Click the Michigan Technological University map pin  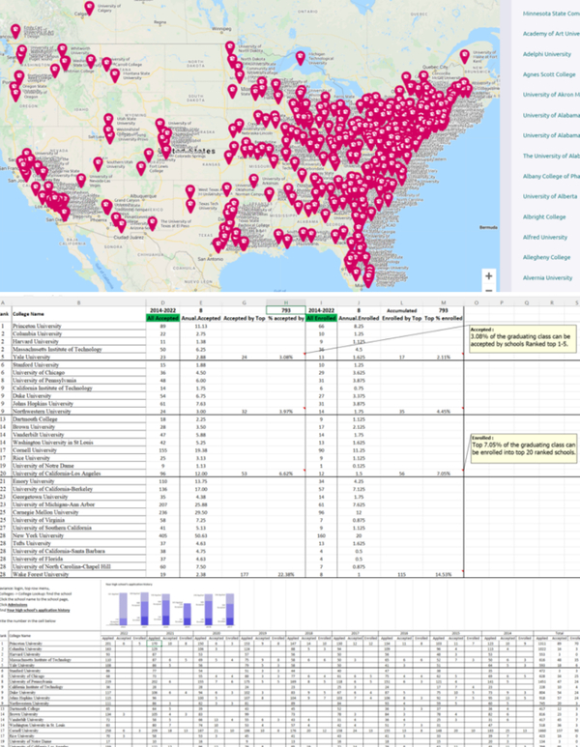pyautogui.click(x=299, y=58)
